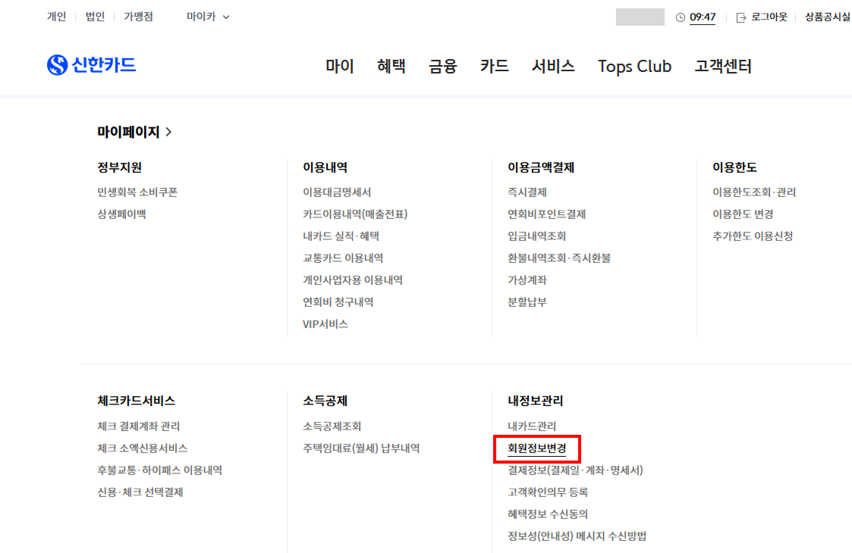Image resolution: width=852 pixels, height=553 pixels.
Task: Select the Tops Club menu item
Action: coord(634,66)
